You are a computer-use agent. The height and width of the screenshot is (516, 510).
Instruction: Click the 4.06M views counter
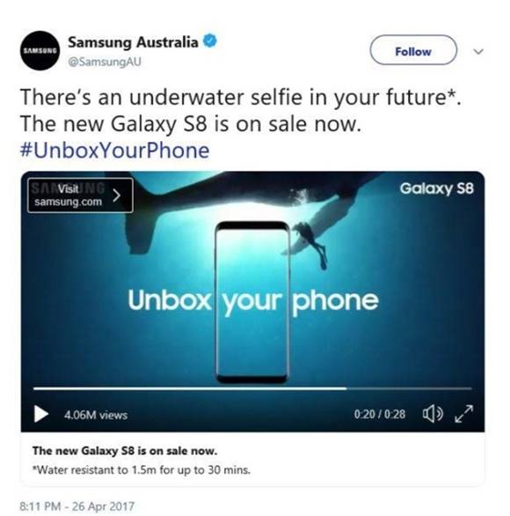[96, 415]
